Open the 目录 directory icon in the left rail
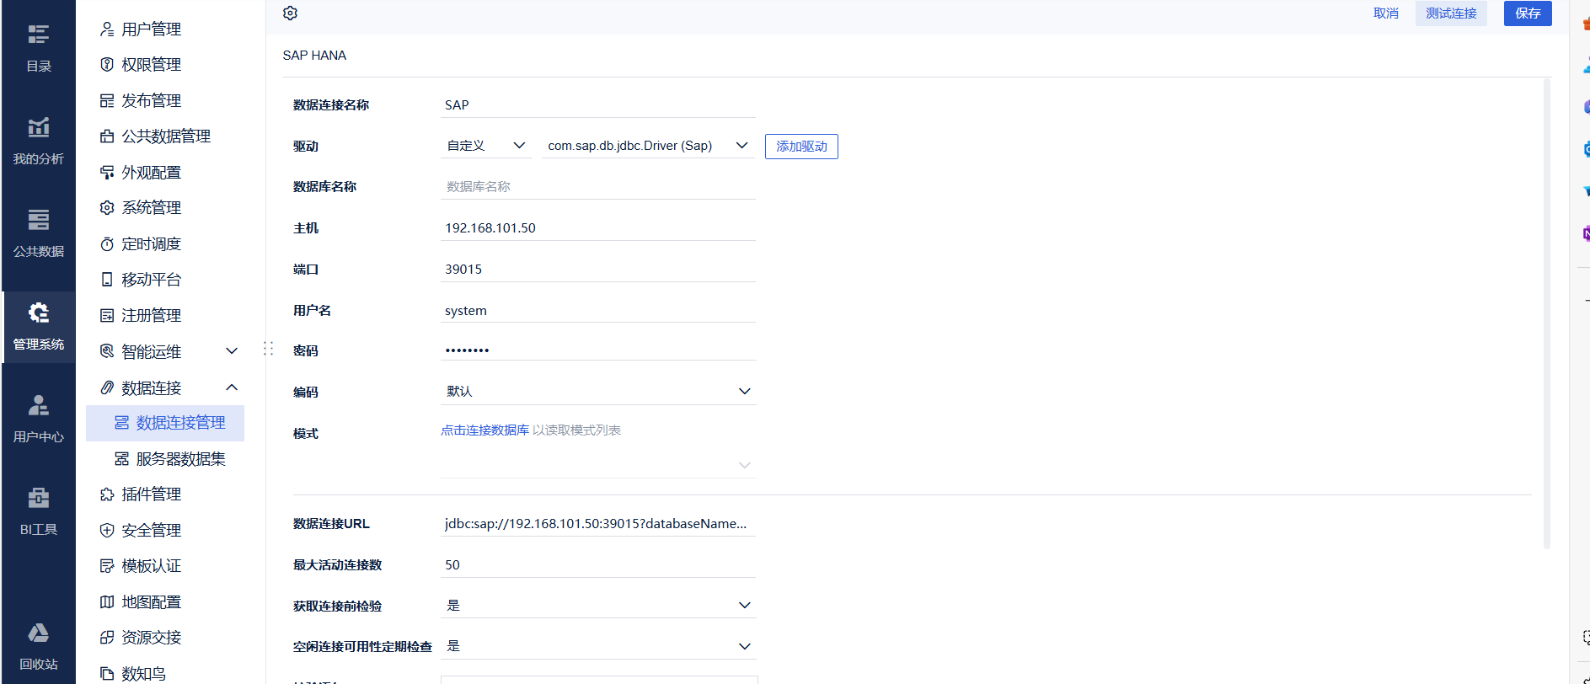This screenshot has width=1590, height=684. [39, 35]
